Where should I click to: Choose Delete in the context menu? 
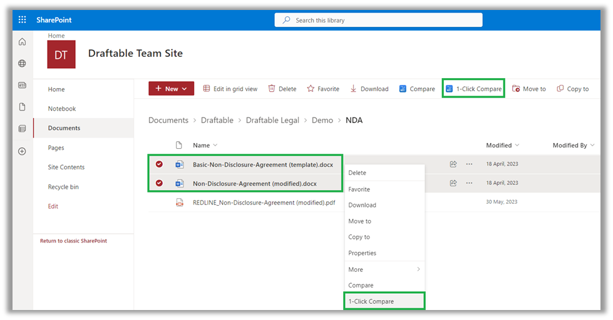384,173
